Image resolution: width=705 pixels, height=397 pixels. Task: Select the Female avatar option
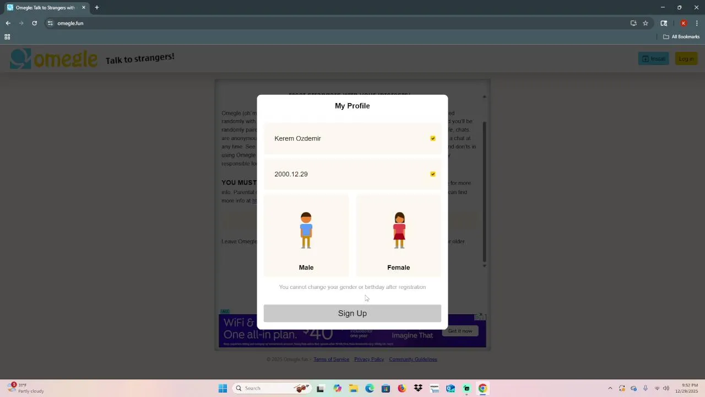click(x=399, y=235)
